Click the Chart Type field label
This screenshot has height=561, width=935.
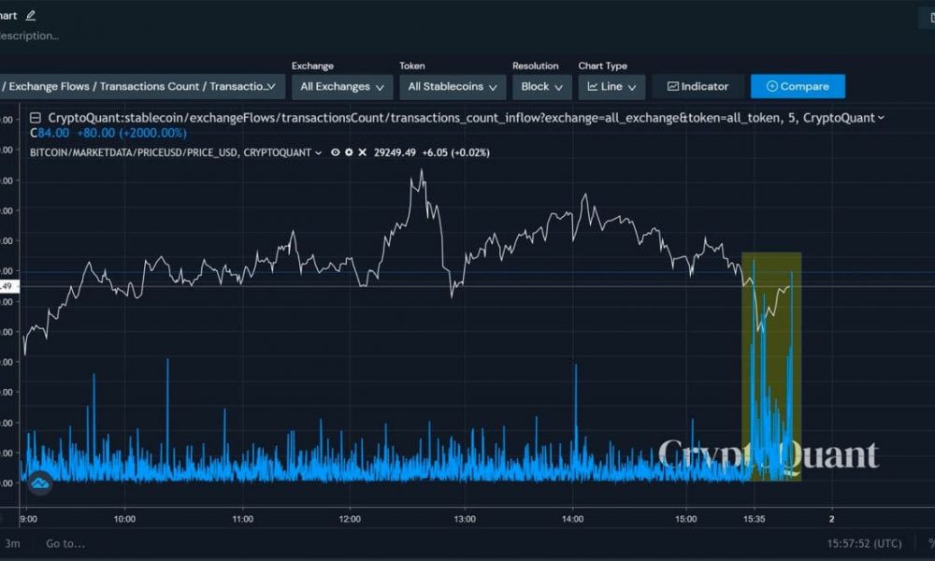pos(603,65)
